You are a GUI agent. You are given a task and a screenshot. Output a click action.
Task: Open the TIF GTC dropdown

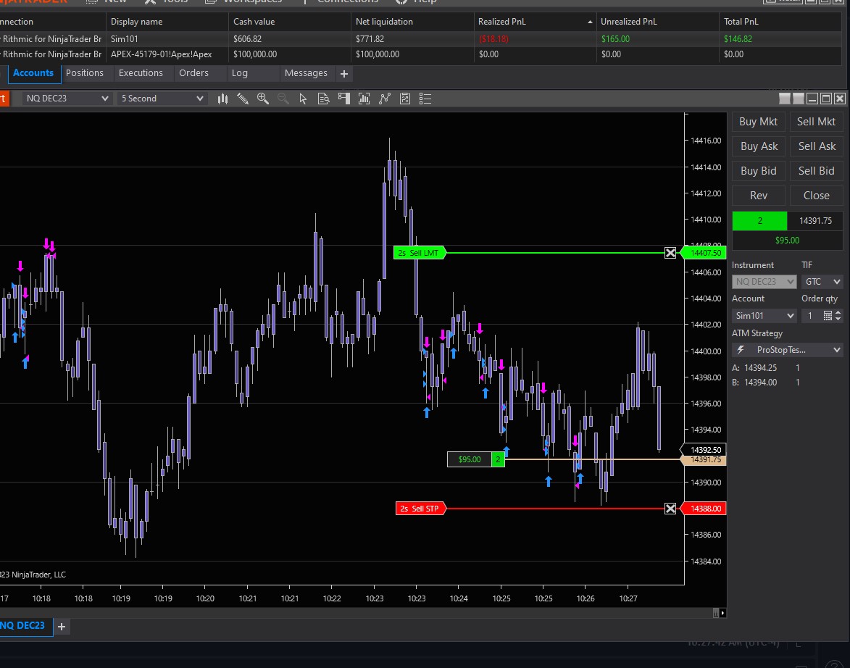pyautogui.click(x=822, y=282)
